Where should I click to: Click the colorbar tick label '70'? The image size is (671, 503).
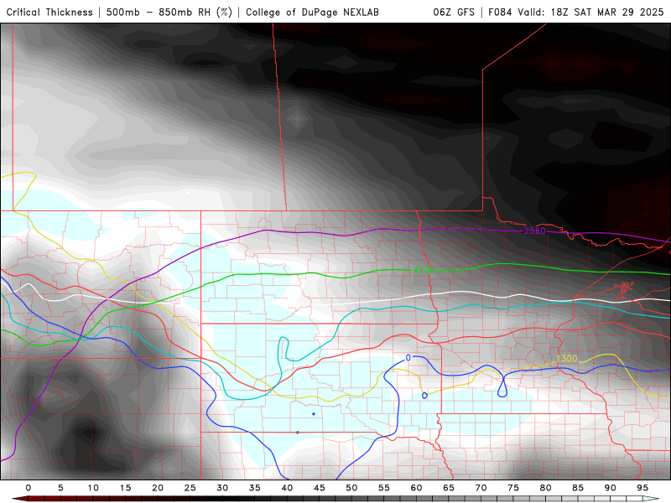(481, 488)
